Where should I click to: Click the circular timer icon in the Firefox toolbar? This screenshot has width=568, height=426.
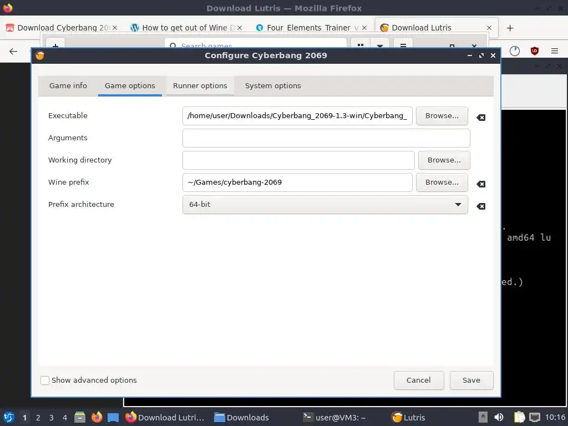(x=514, y=51)
